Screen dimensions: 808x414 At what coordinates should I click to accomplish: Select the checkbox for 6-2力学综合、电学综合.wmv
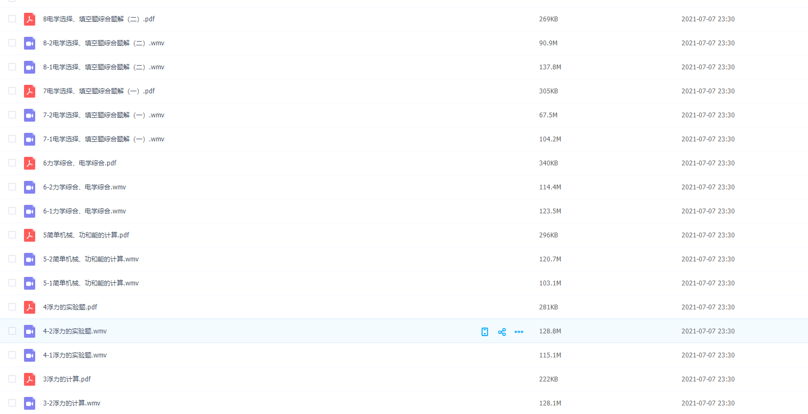point(12,187)
